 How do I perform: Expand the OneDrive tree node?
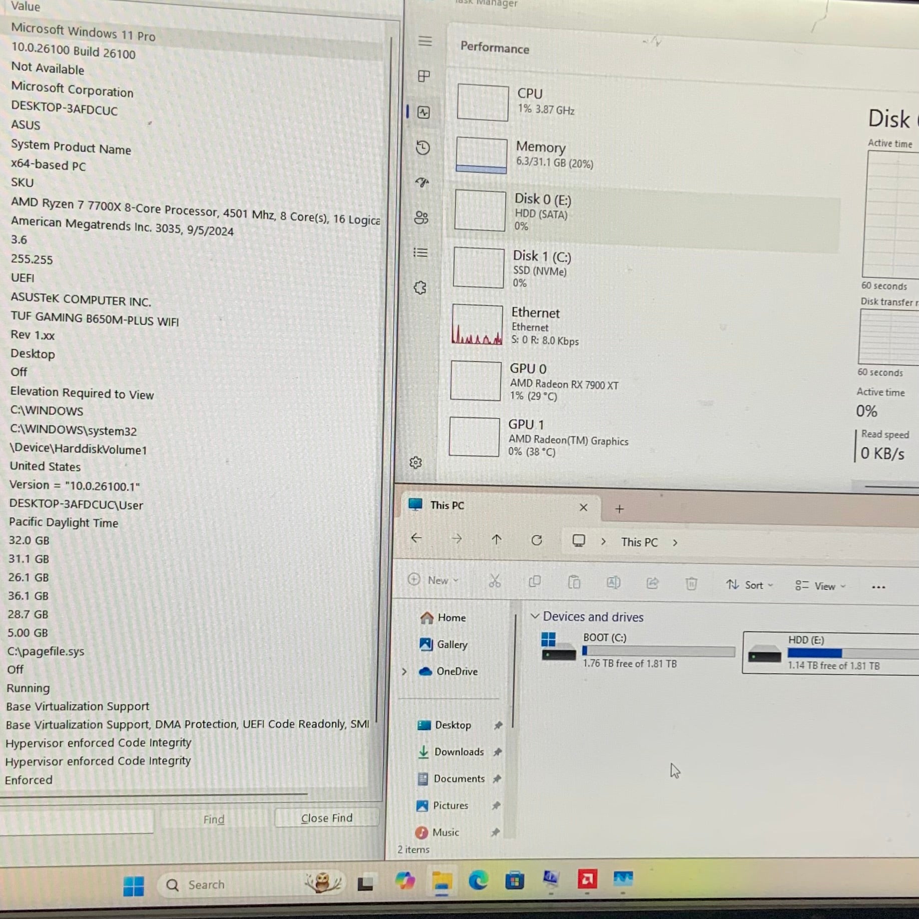point(404,671)
